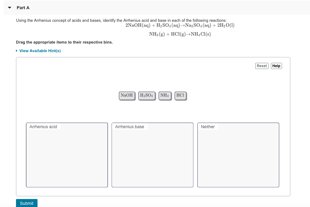The height and width of the screenshot is (207, 310).
Task: Click the Reset button
Action: (261, 66)
